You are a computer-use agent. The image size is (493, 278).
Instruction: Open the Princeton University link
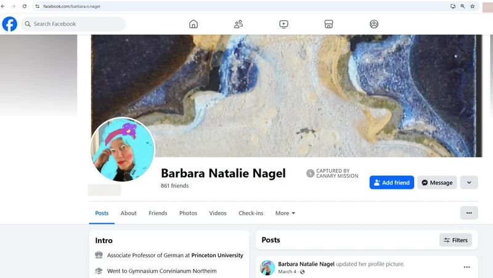click(218, 255)
